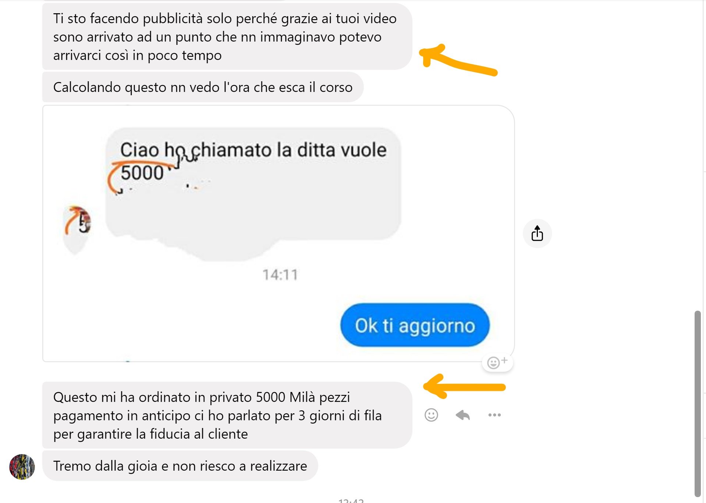This screenshot has height=503, width=706.
Task: Click the 12:42 timestamp at the bottom
Action: coord(351,500)
